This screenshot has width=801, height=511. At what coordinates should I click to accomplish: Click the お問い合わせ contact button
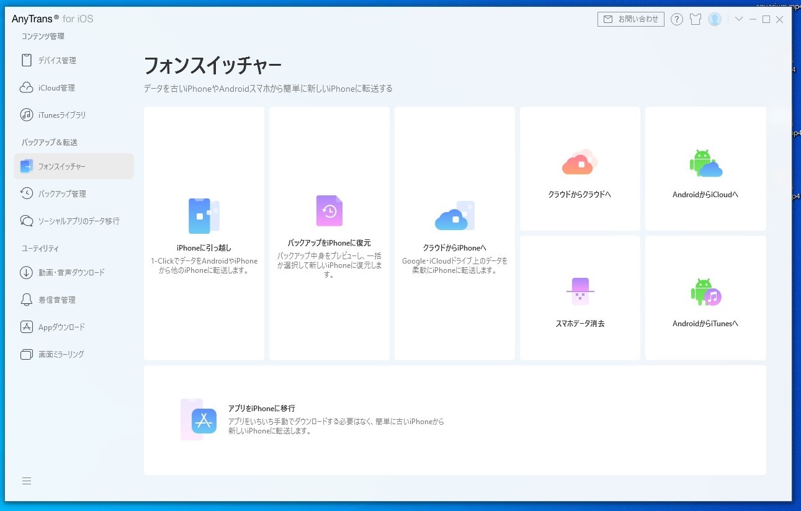point(631,19)
